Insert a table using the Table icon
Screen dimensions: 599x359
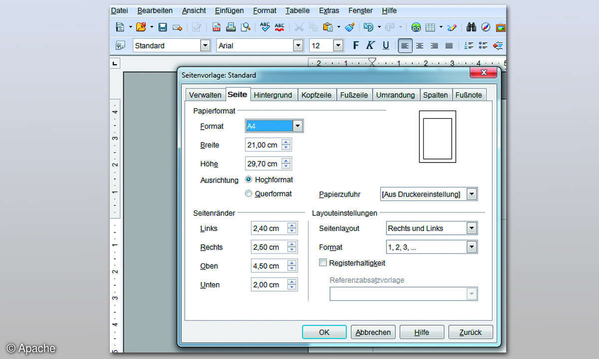pos(430,27)
